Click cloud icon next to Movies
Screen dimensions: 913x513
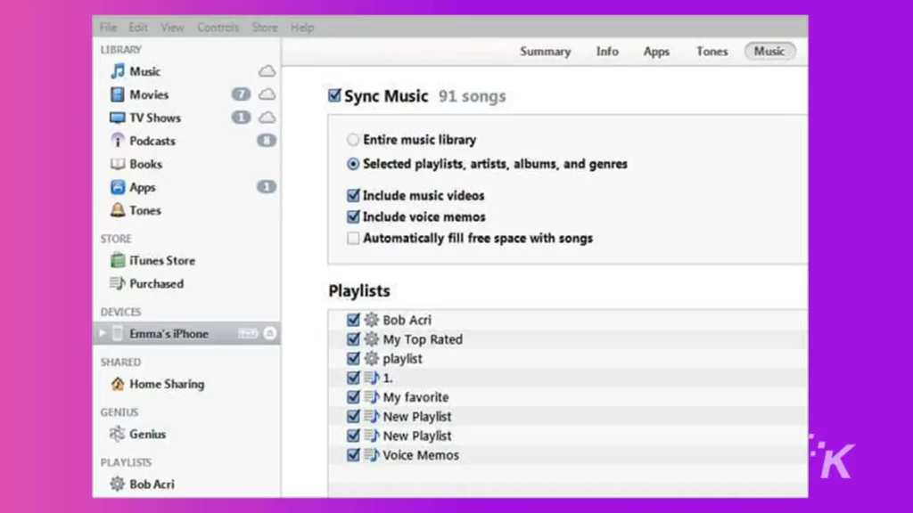[x=267, y=94]
